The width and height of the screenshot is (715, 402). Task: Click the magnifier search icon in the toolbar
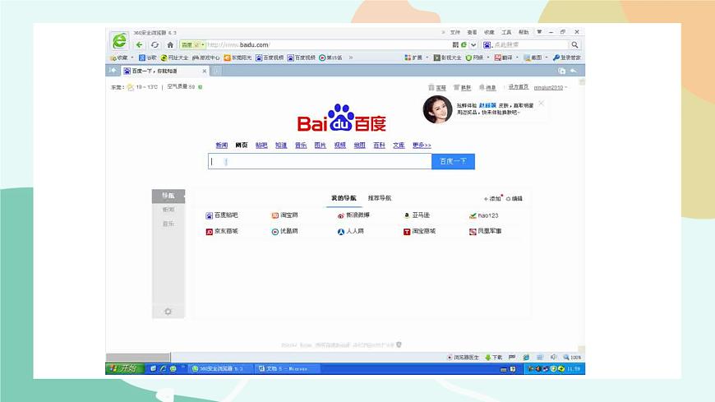coord(574,44)
